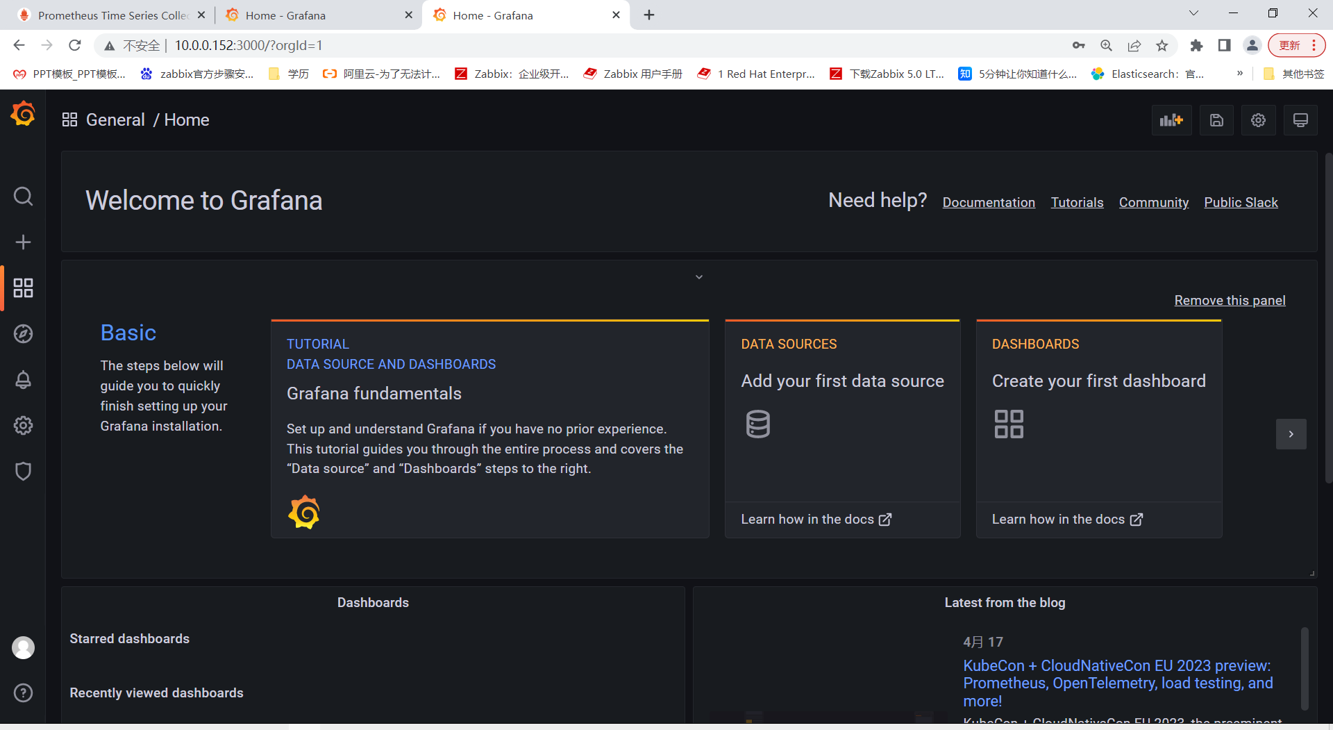The width and height of the screenshot is (1333, 730).
Task: Click the Add panel icon
Action: coord(1171,120)
